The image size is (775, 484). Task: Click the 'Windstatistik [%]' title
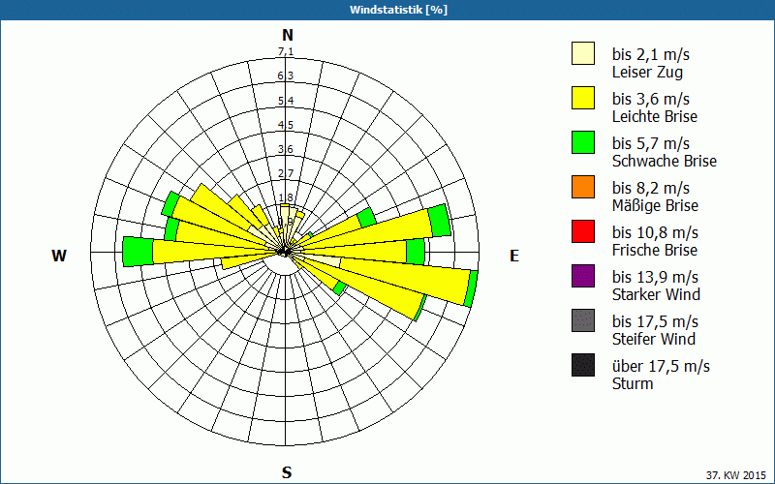point(398,10)
